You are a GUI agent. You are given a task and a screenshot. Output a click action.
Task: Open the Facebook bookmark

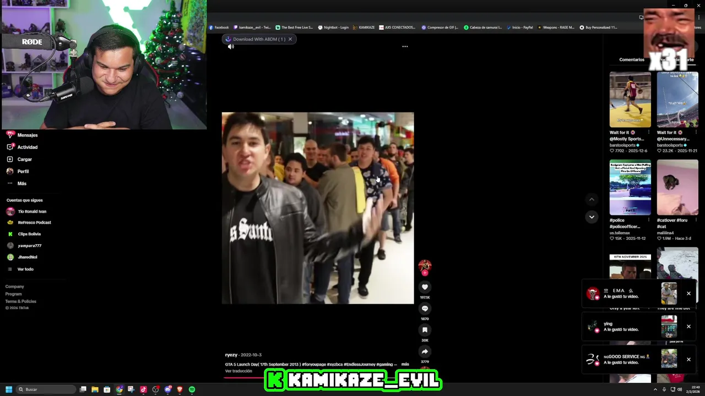point(219,28)
